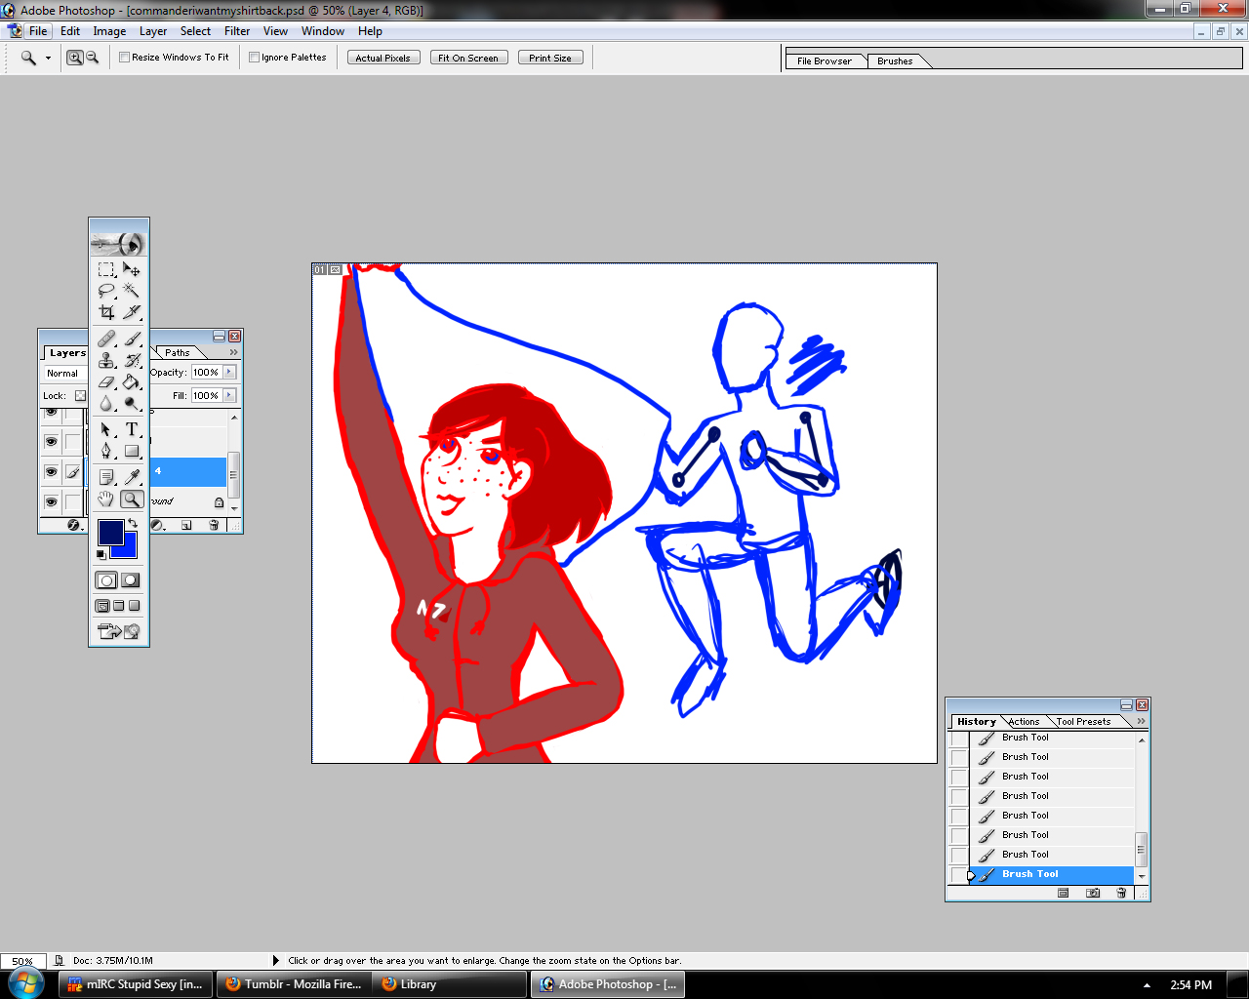
Task: Hide the Background layer using eye icon
Action: (x=51, y=501)
